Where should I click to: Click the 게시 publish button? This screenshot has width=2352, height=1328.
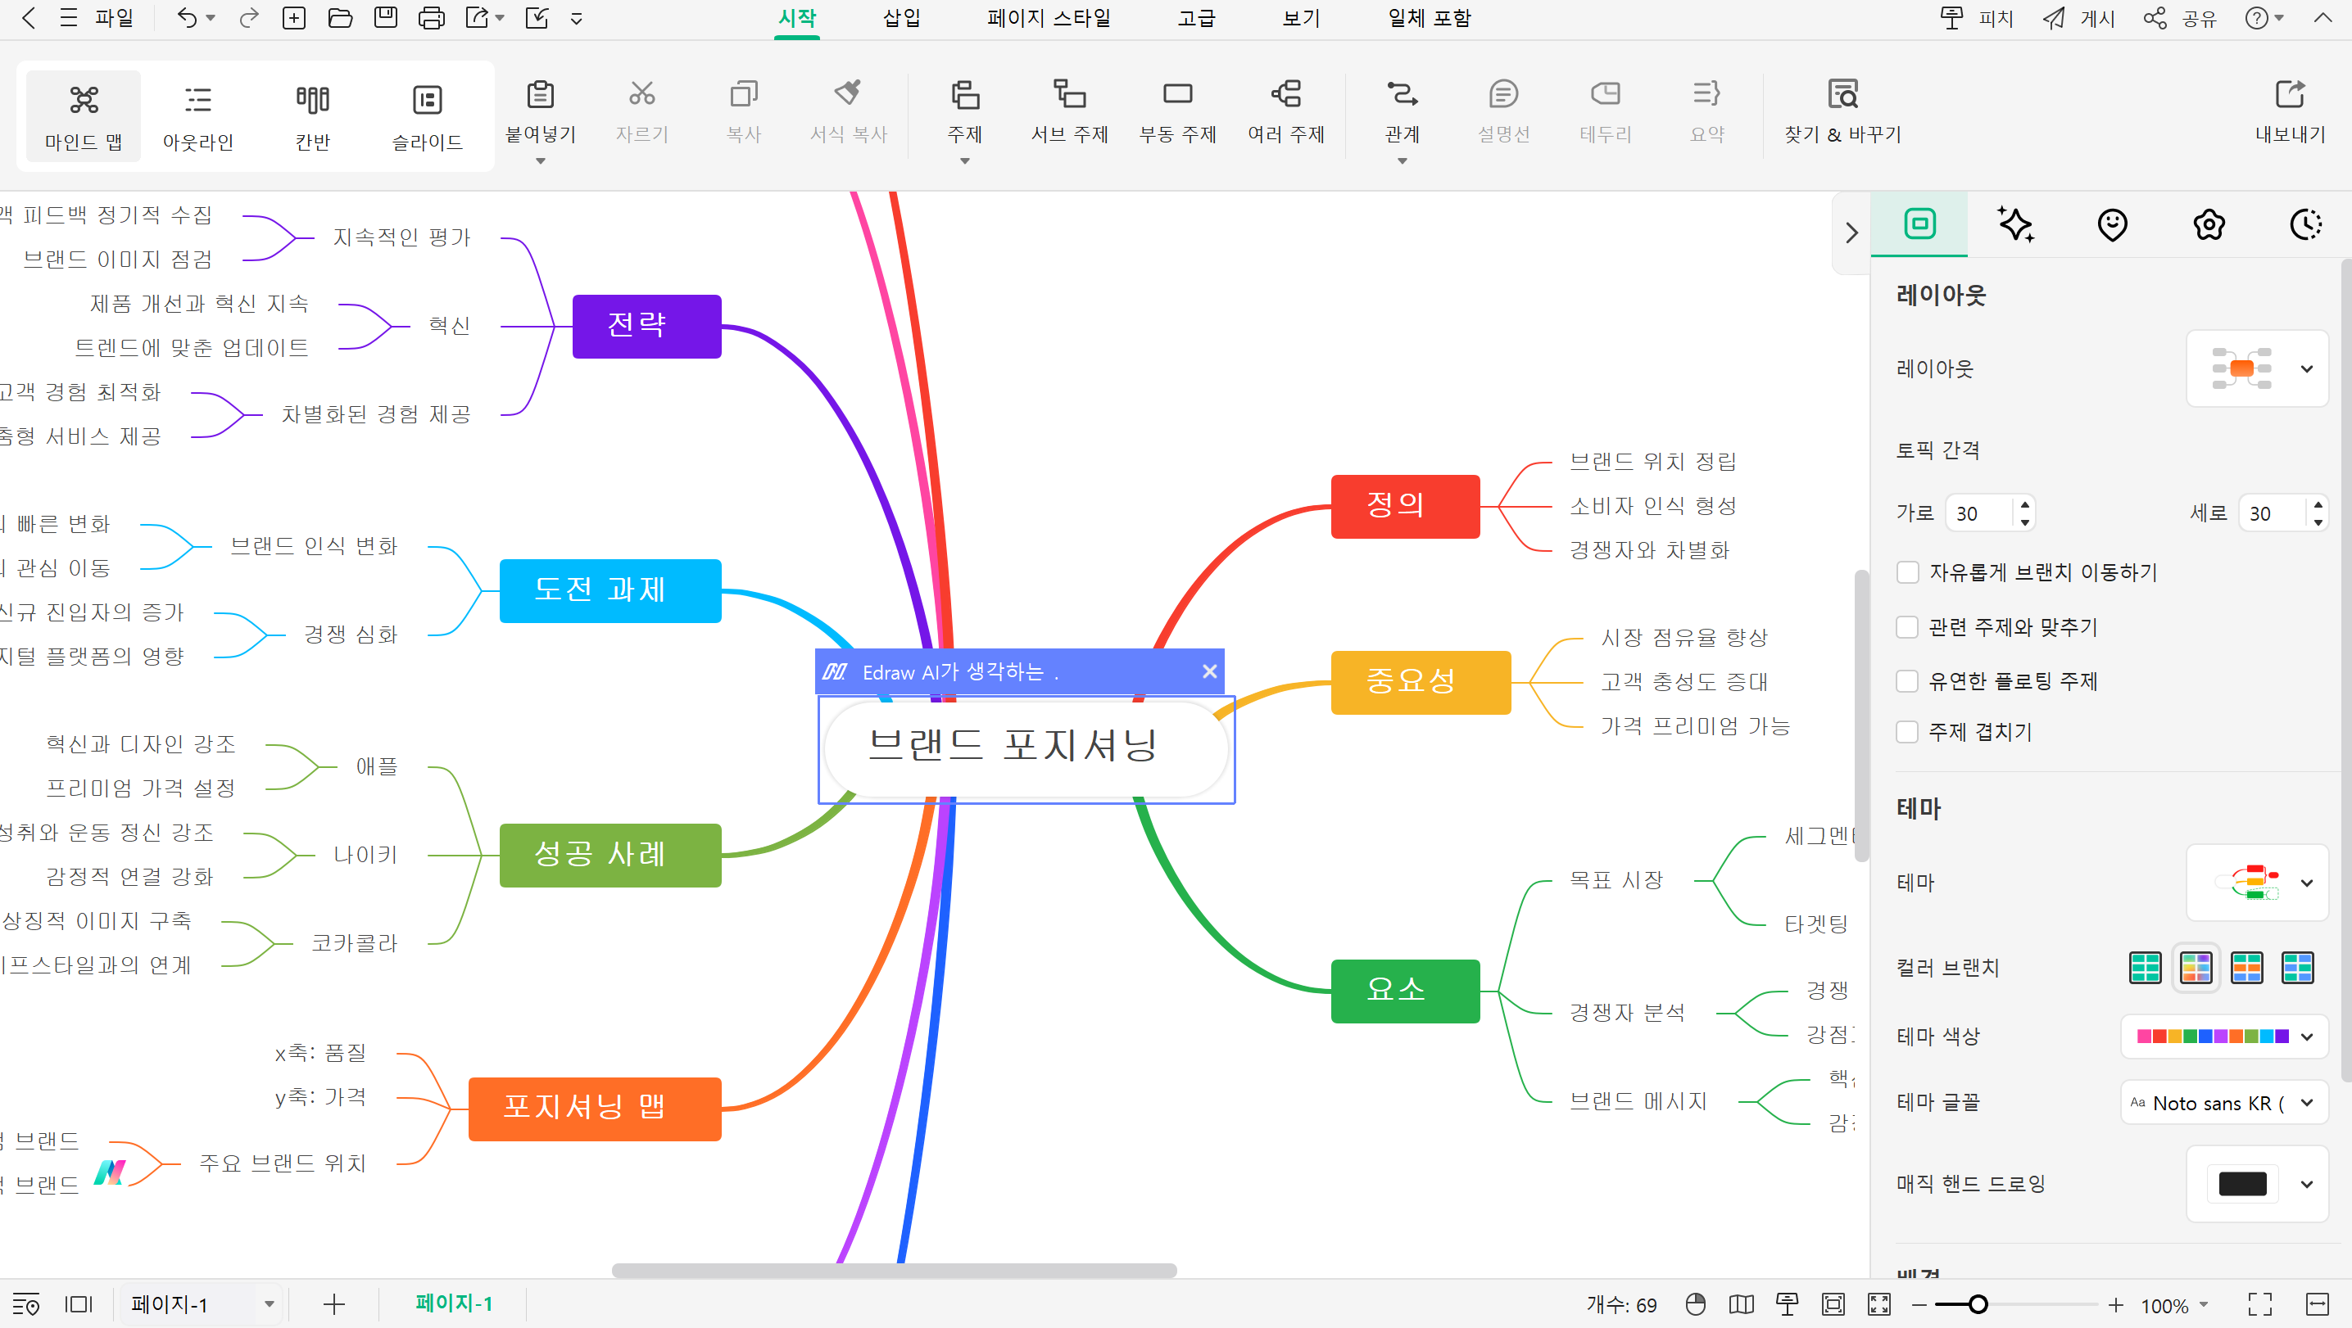point(2079,18)
